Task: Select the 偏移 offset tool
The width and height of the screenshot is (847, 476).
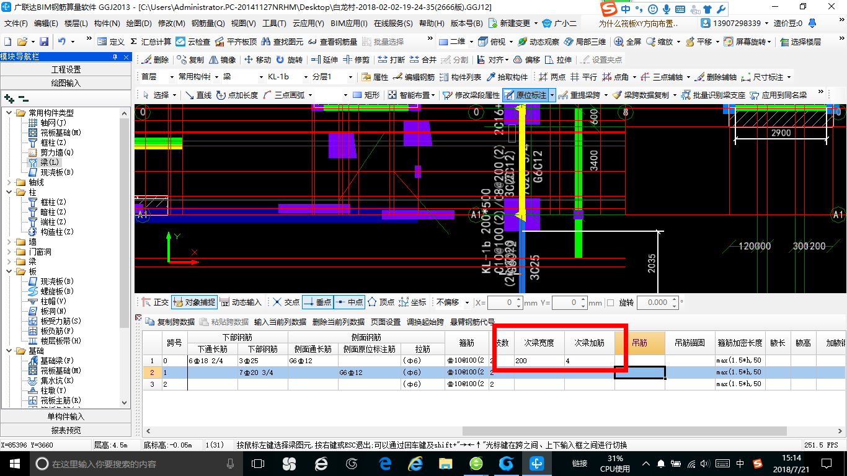Action: click(x=526, y=59)
